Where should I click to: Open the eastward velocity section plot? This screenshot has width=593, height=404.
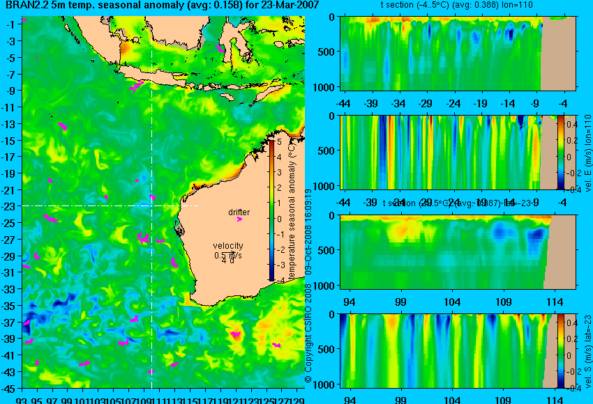point(458,152)
